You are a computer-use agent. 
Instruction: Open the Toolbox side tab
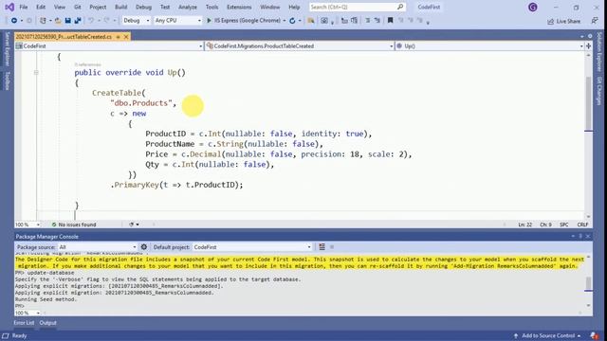(7, 81)
